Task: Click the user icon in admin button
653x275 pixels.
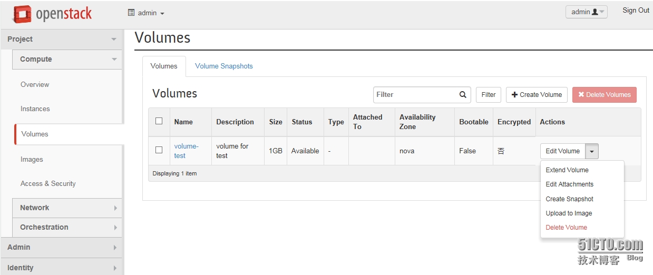Action: pos(595,12)
